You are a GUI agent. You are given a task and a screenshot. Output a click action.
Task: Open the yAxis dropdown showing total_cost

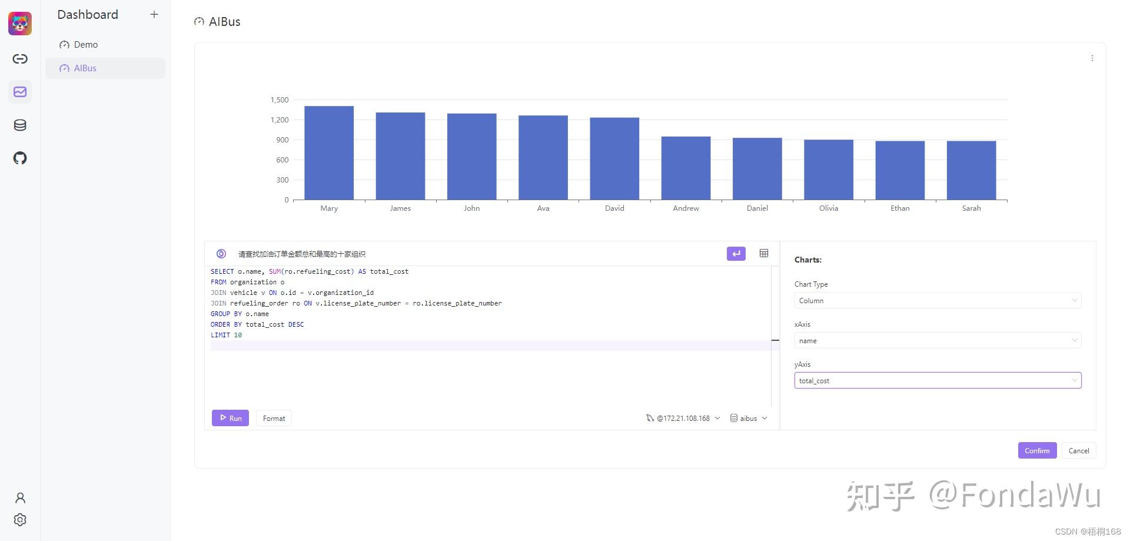[938, 380]
